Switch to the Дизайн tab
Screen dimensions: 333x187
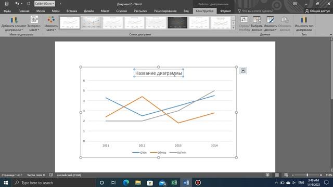click(89, 11)
